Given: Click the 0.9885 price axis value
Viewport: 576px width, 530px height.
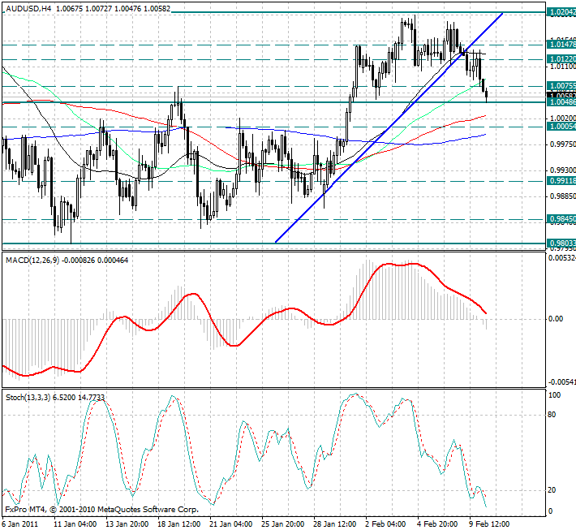Looking at the screenshot, I should coord(563,196).
